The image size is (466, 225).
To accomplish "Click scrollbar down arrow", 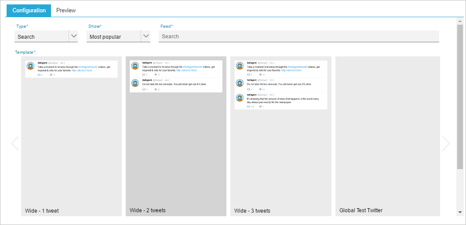I will tap(460, 212).
